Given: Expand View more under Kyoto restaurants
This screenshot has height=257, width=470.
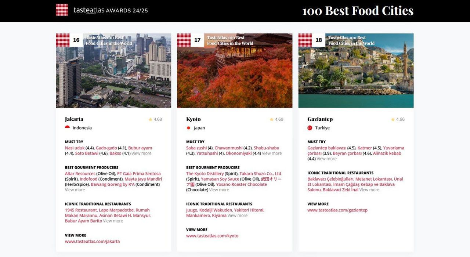Looking at the screenshot, I should pos(238,216).
